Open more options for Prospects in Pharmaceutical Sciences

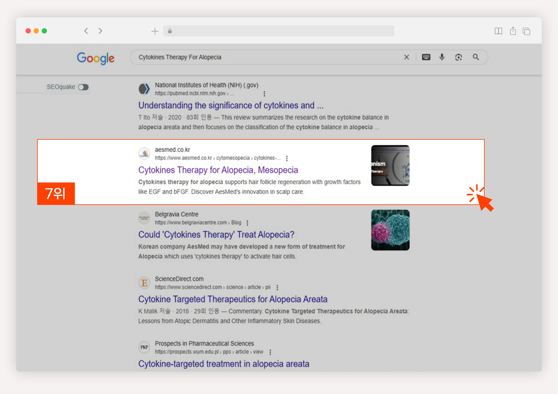coord(270,352)
